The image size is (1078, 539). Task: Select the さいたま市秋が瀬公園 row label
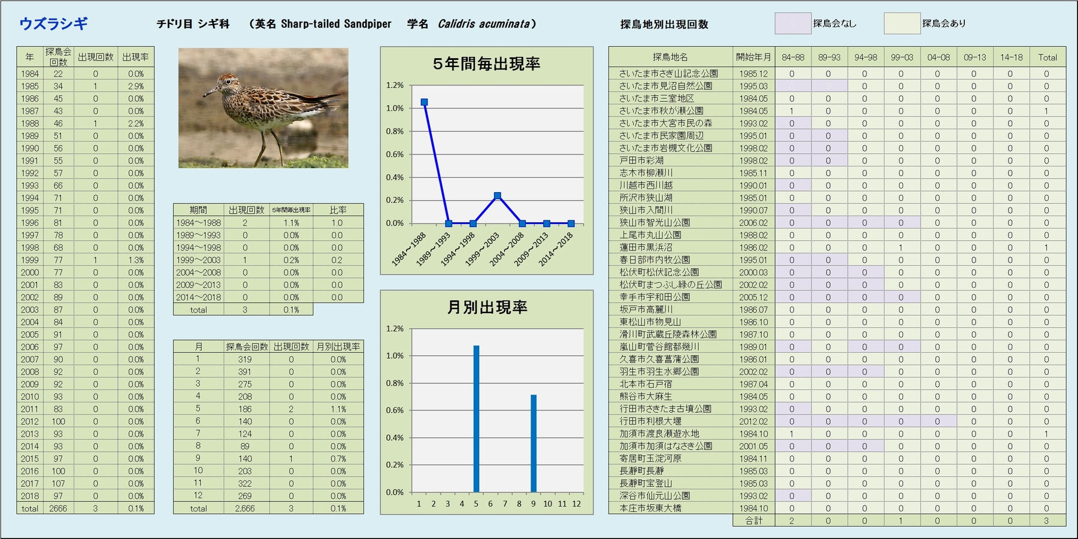[661, 111]
